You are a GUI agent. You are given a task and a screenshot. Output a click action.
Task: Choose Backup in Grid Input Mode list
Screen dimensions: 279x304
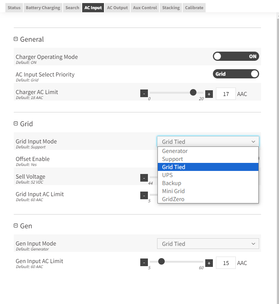208,183
